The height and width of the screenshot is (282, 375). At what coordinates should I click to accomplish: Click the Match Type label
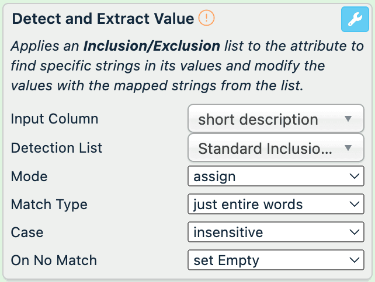(49, 205)
